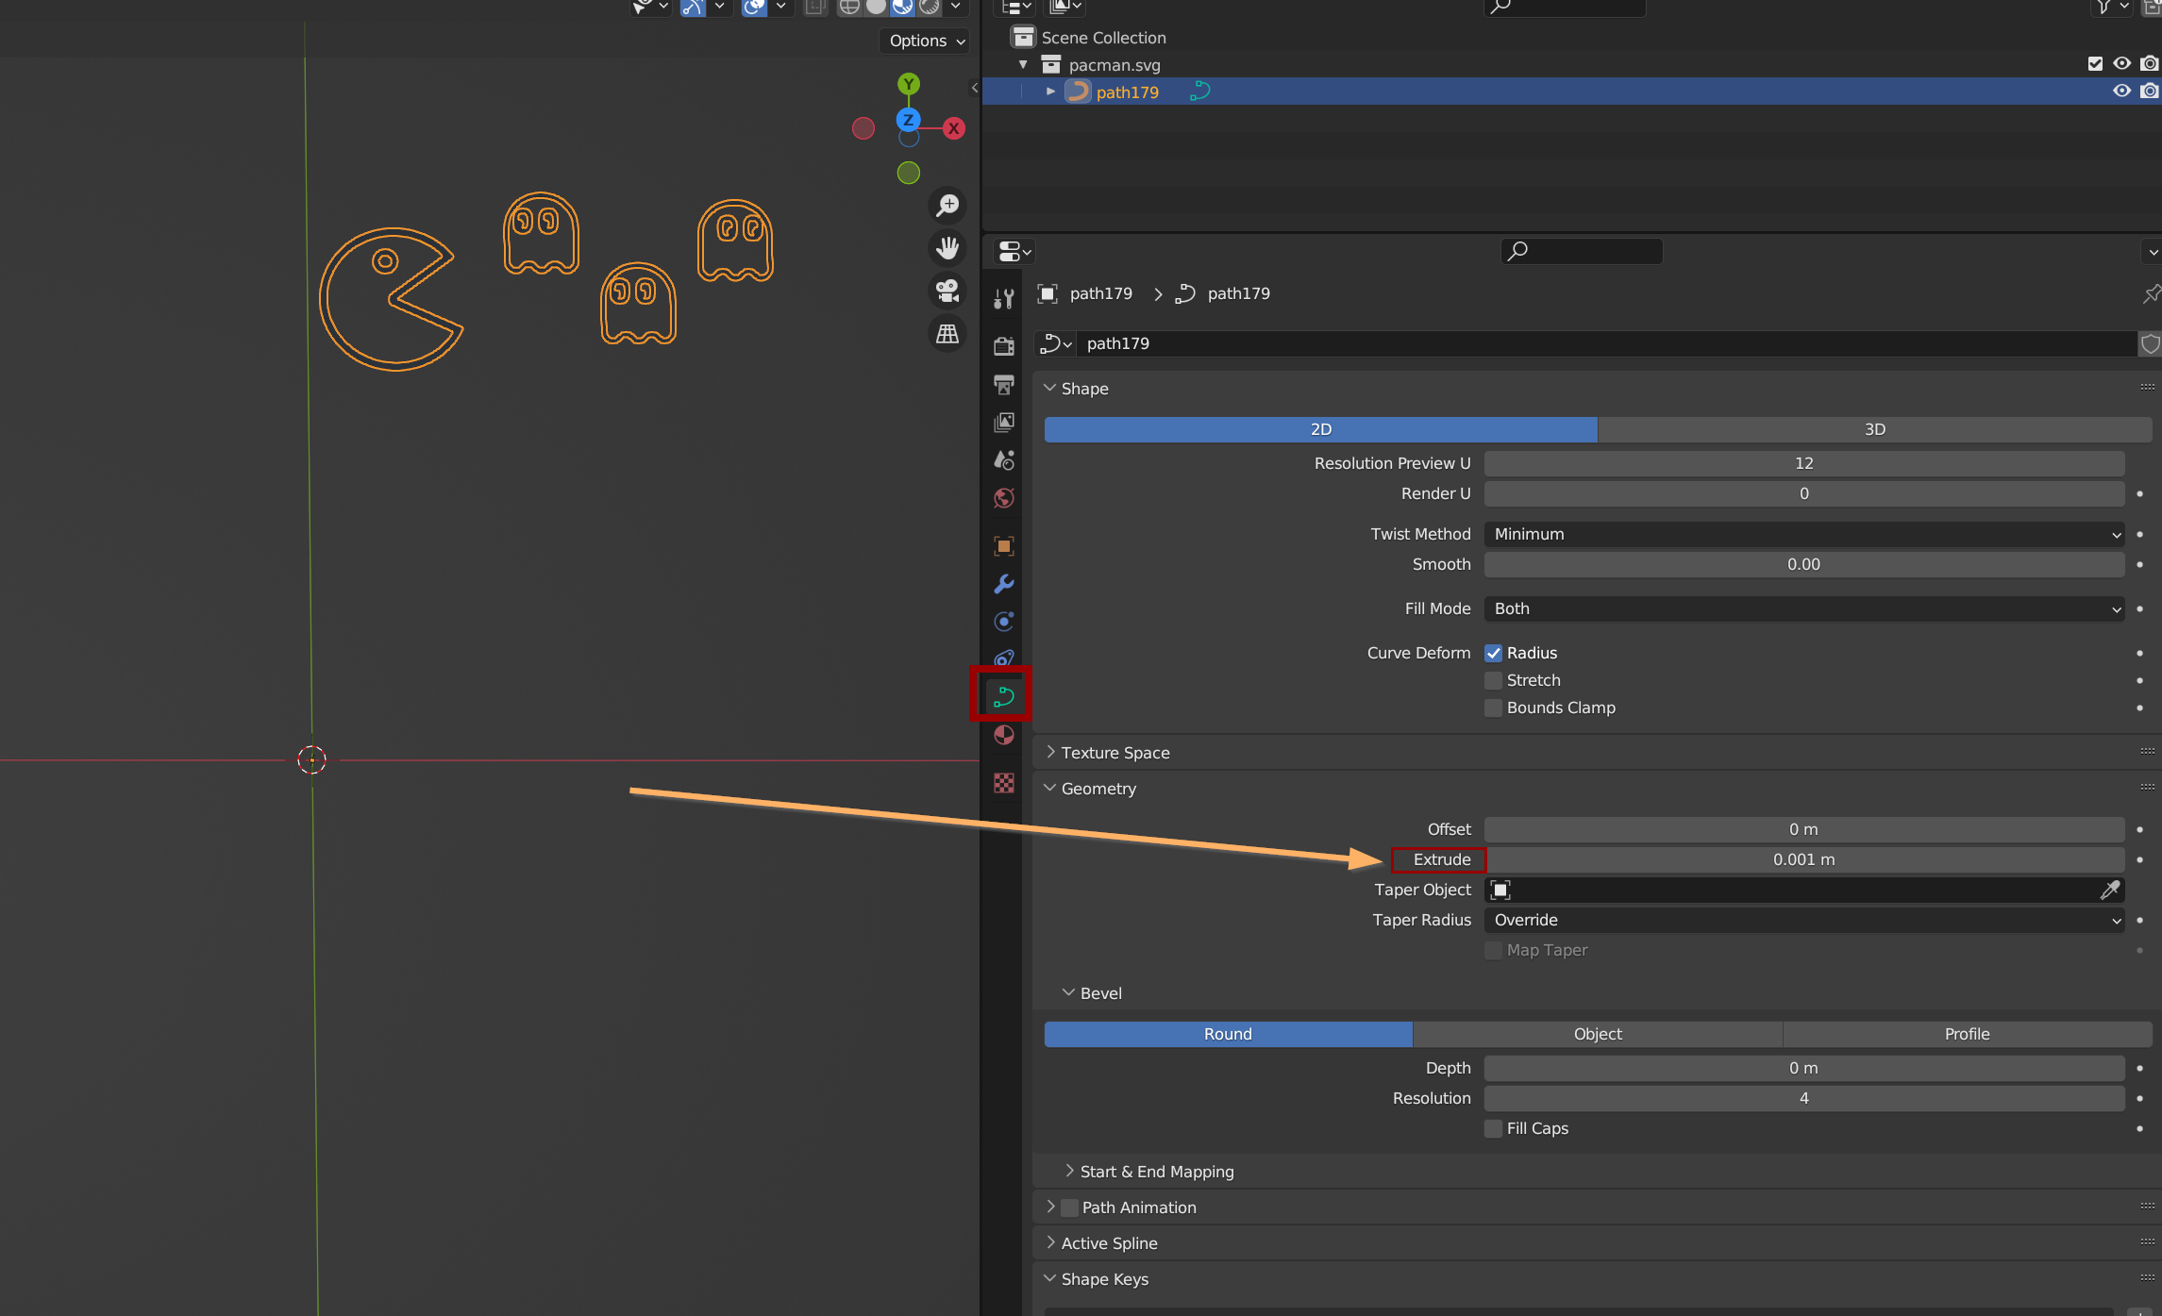Switch curve shape to 3D
The image size is (2162, 1316).
pyautogui.click(x=1873, y=429)
